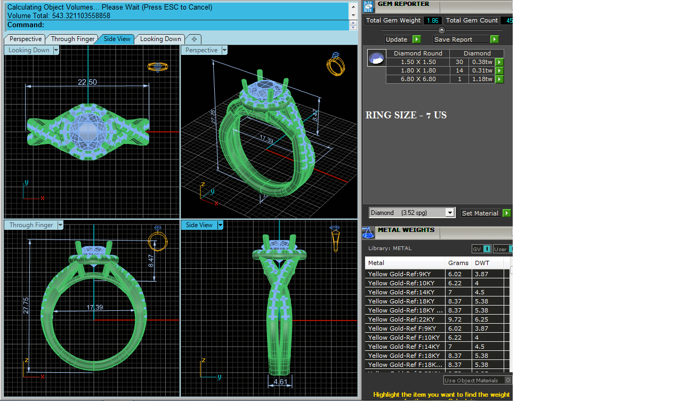Toggle the GV library switch
Screen dimensions: 679x401
(x=487, y=249)
